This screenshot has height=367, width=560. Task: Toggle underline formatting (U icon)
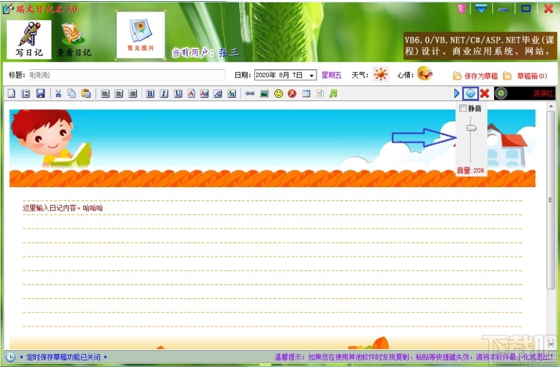178,94
